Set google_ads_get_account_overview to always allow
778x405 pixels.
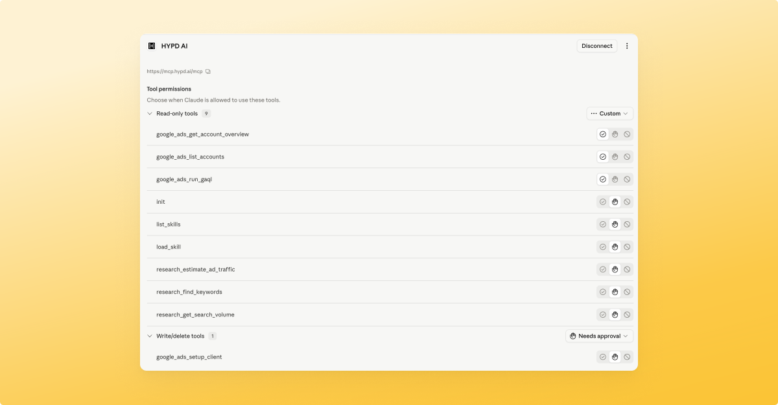[x=603, y=134]
